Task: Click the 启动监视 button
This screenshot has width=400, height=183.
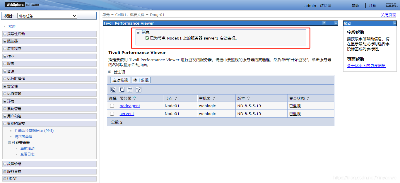Action: pos(120,80)
